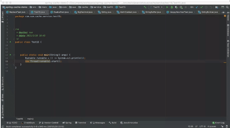The image size is (230, 128).
Task: Open the CheckStyle tool window
Action: click(x=28, y=123)
